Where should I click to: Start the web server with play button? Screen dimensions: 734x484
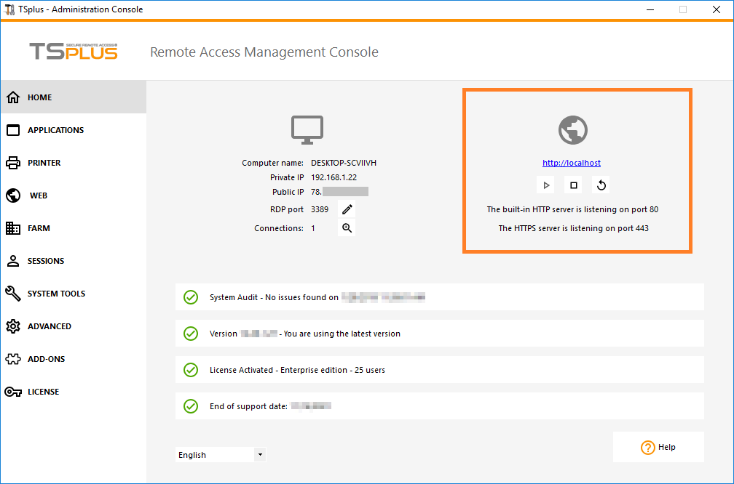coord(546,185)
